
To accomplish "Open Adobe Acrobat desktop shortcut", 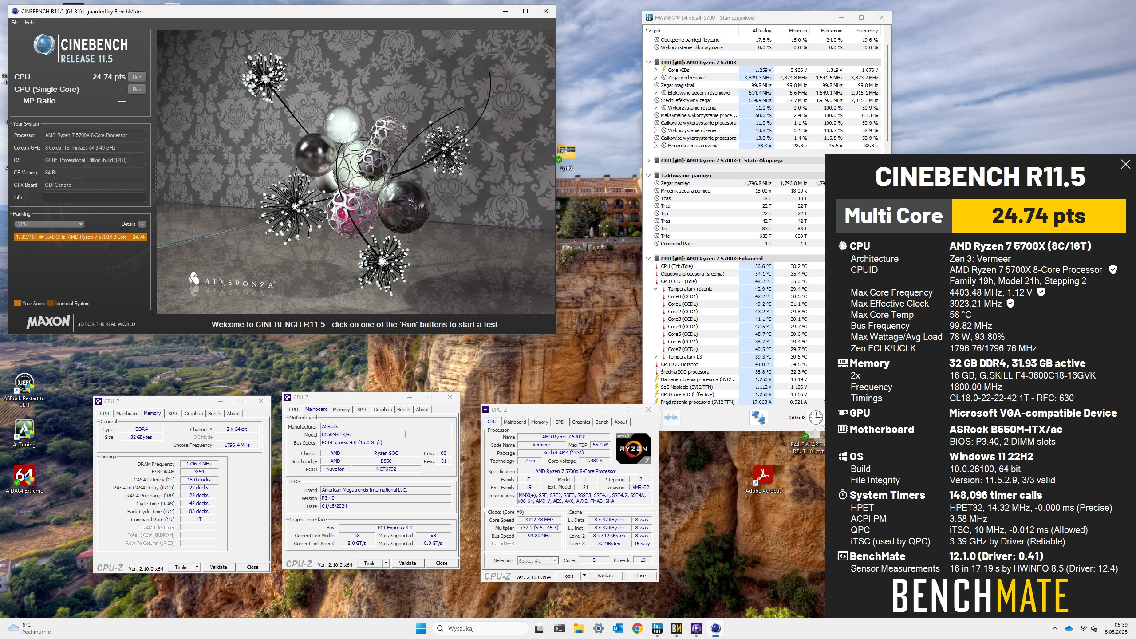I will (763, 479).
